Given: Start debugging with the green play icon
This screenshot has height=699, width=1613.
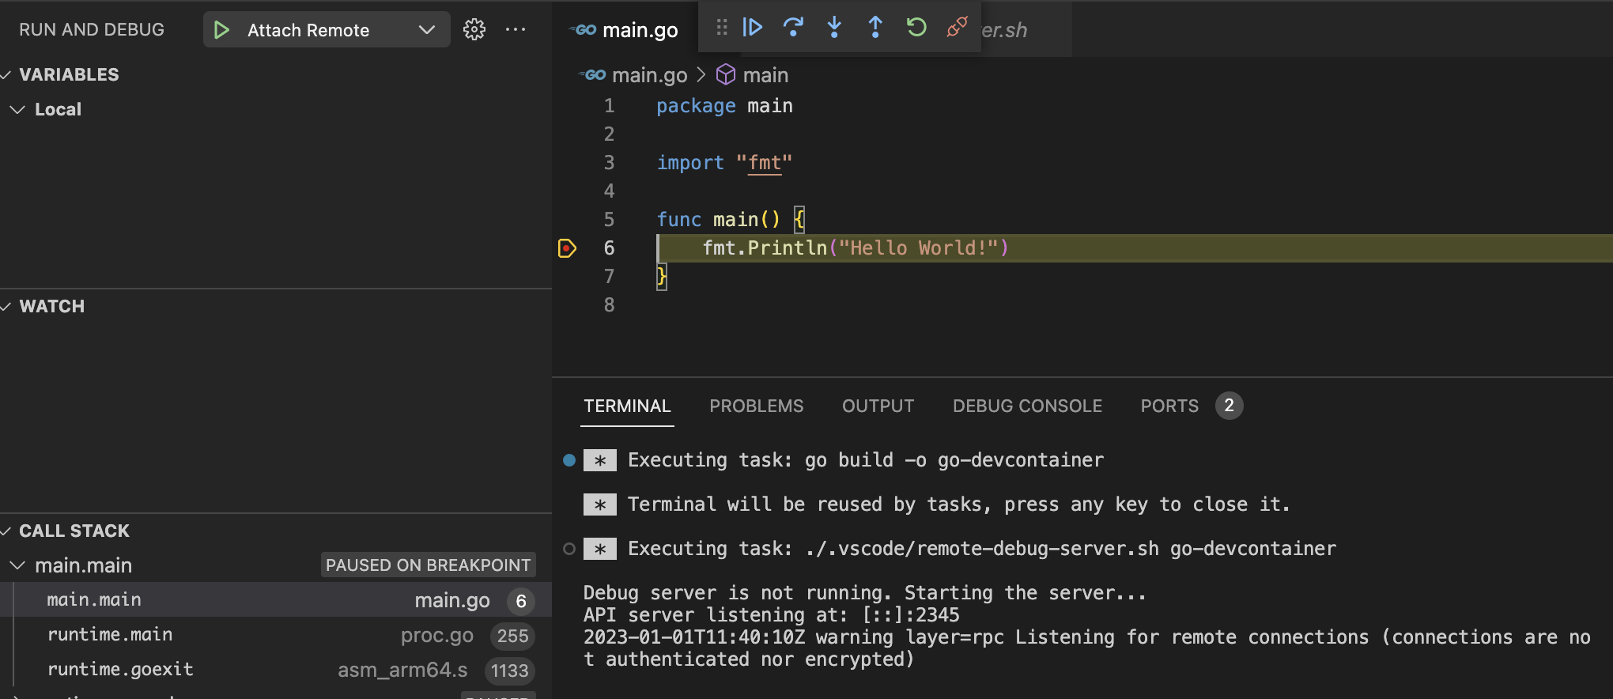Looking at the screenshot, I should click(x=221, y=30).
